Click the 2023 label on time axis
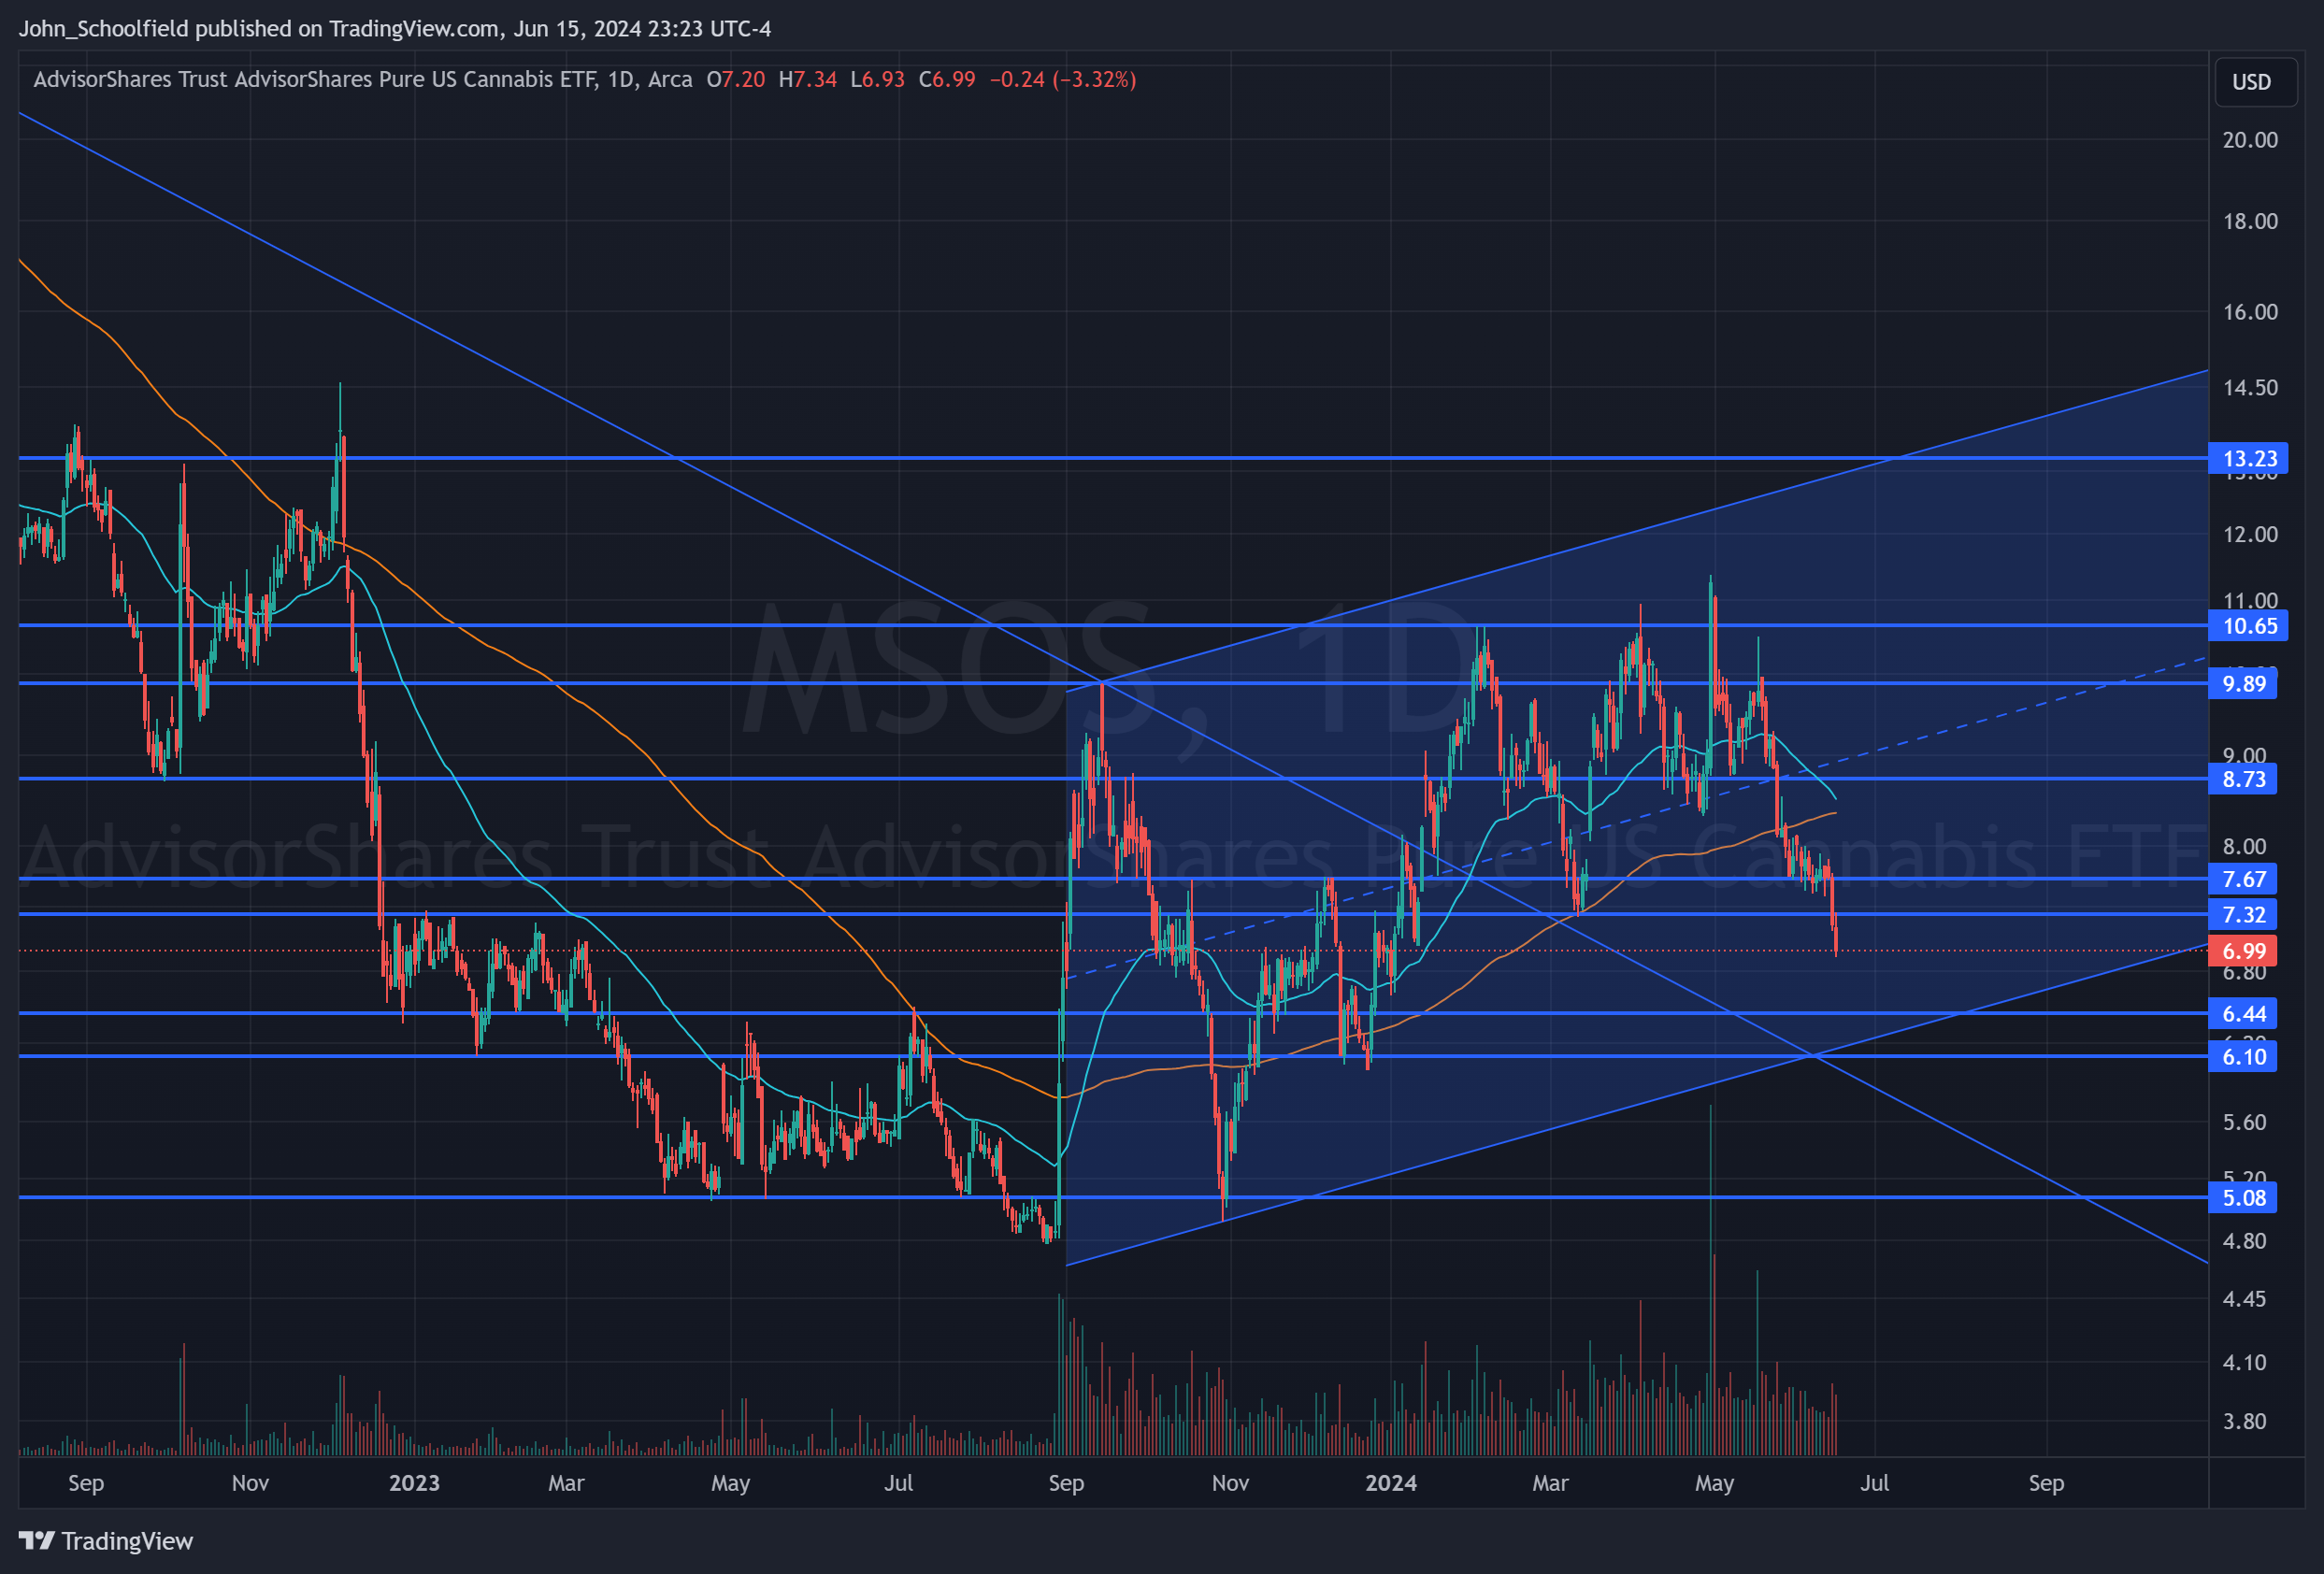This screenshot has width=2324, height=1574. pos(414,1483)
